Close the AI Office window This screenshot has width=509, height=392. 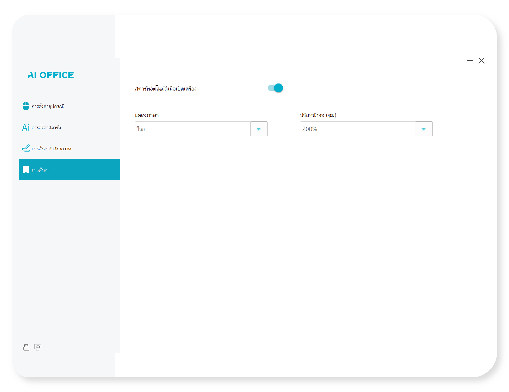[x=481, y=60]
